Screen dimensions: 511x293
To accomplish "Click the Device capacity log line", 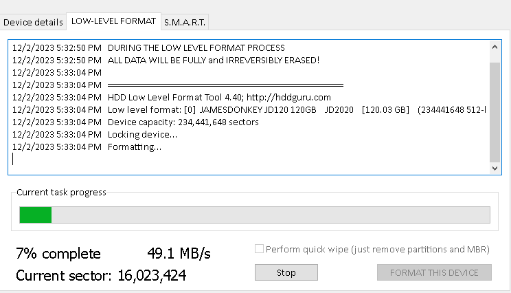I will [183, 122].
